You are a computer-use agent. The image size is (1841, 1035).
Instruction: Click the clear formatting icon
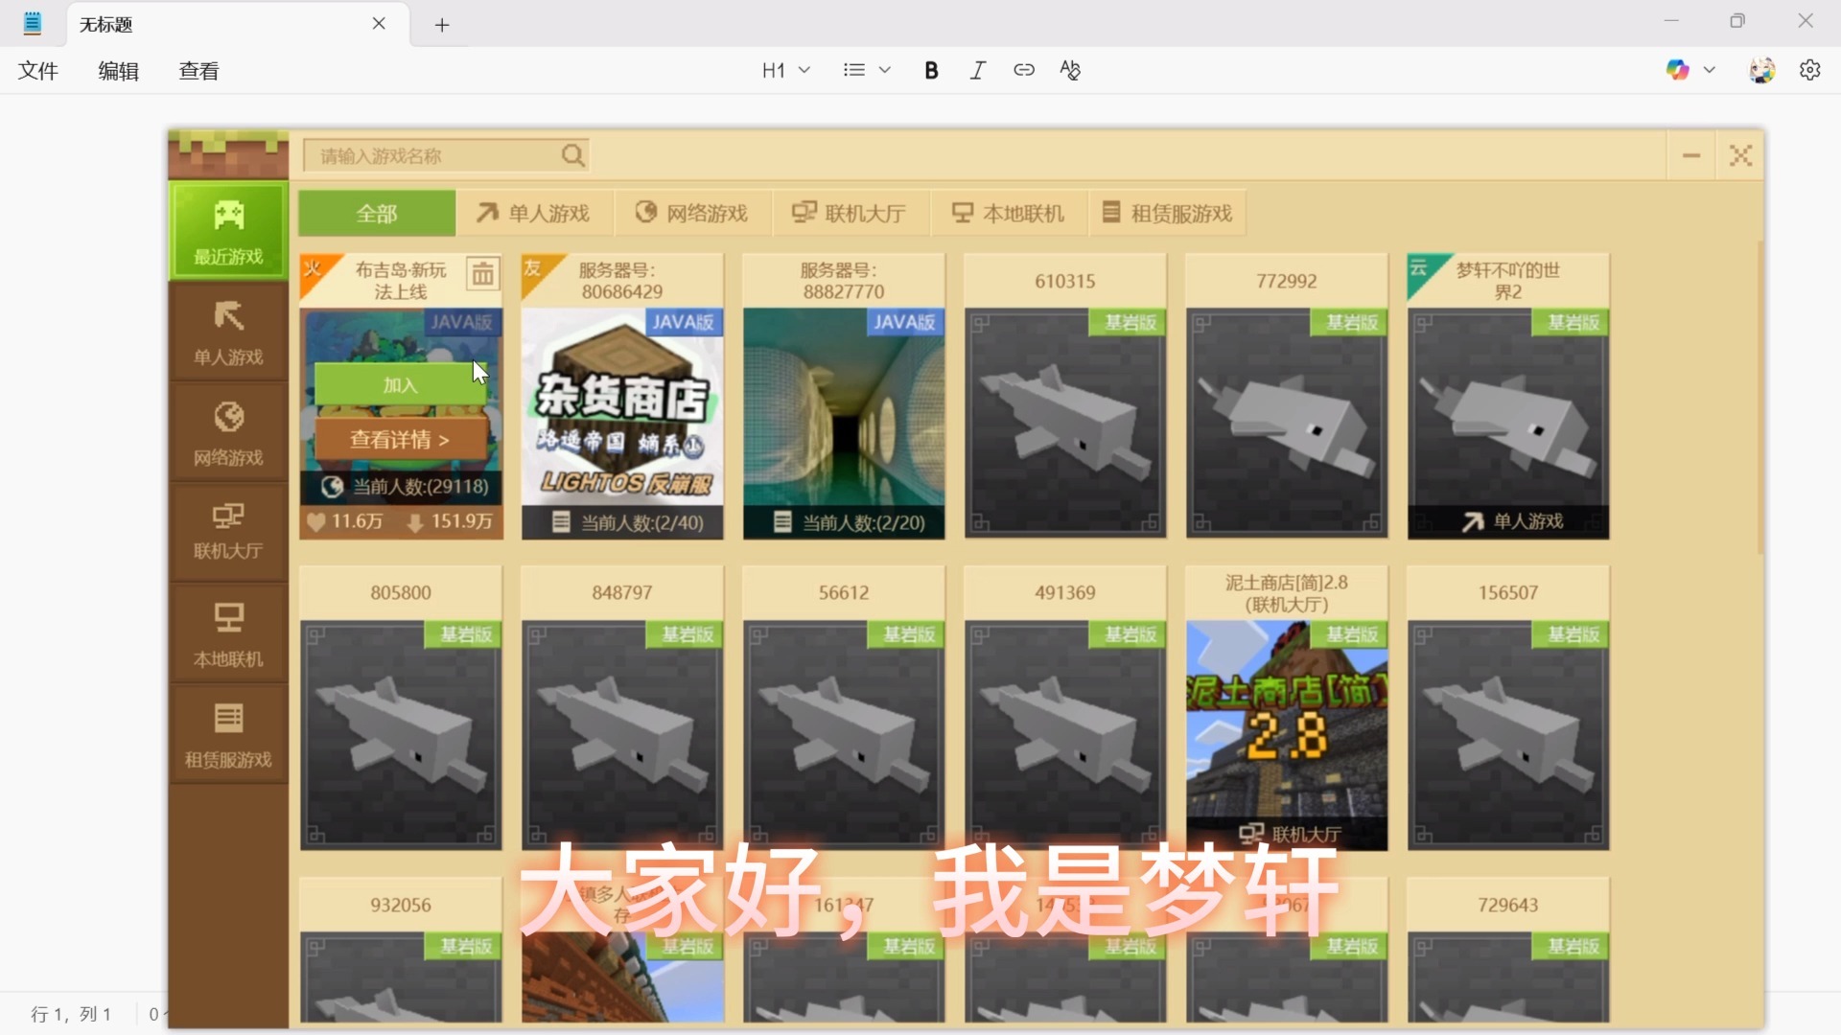coord(1070,70)
